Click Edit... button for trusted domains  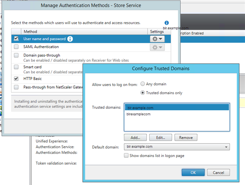pyautogui.click(x=161, y=138)
